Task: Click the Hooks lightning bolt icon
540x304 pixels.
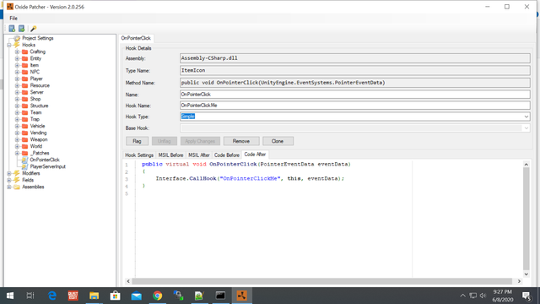Action: (17, 45)
